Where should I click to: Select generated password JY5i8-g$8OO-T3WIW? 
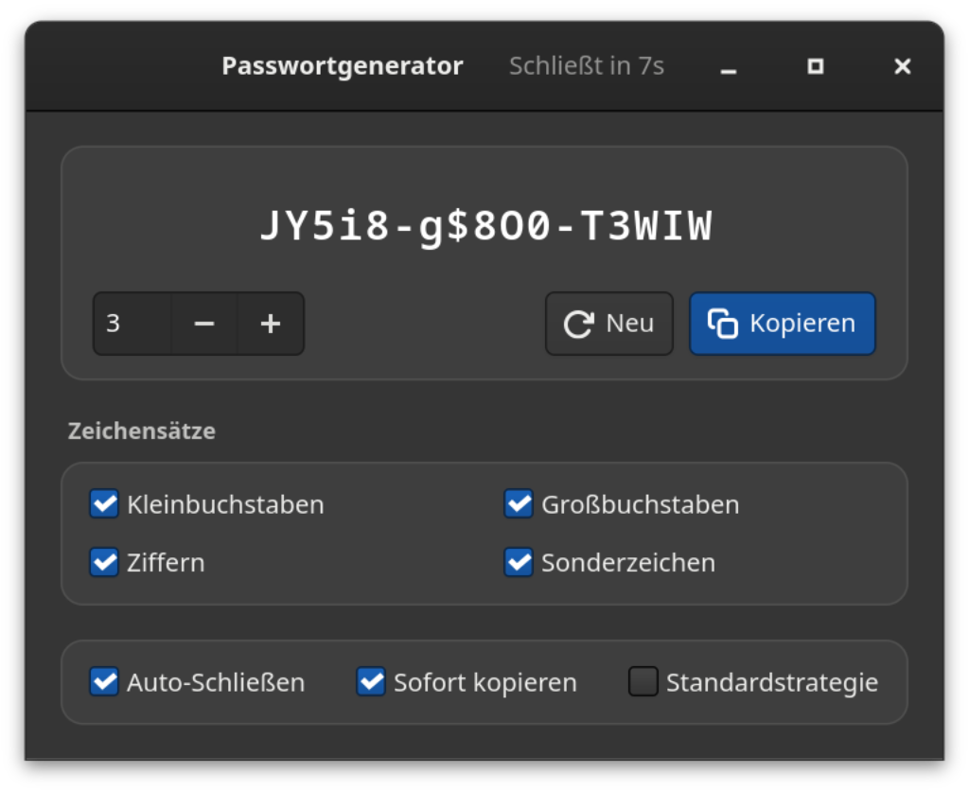click(485, 225)
